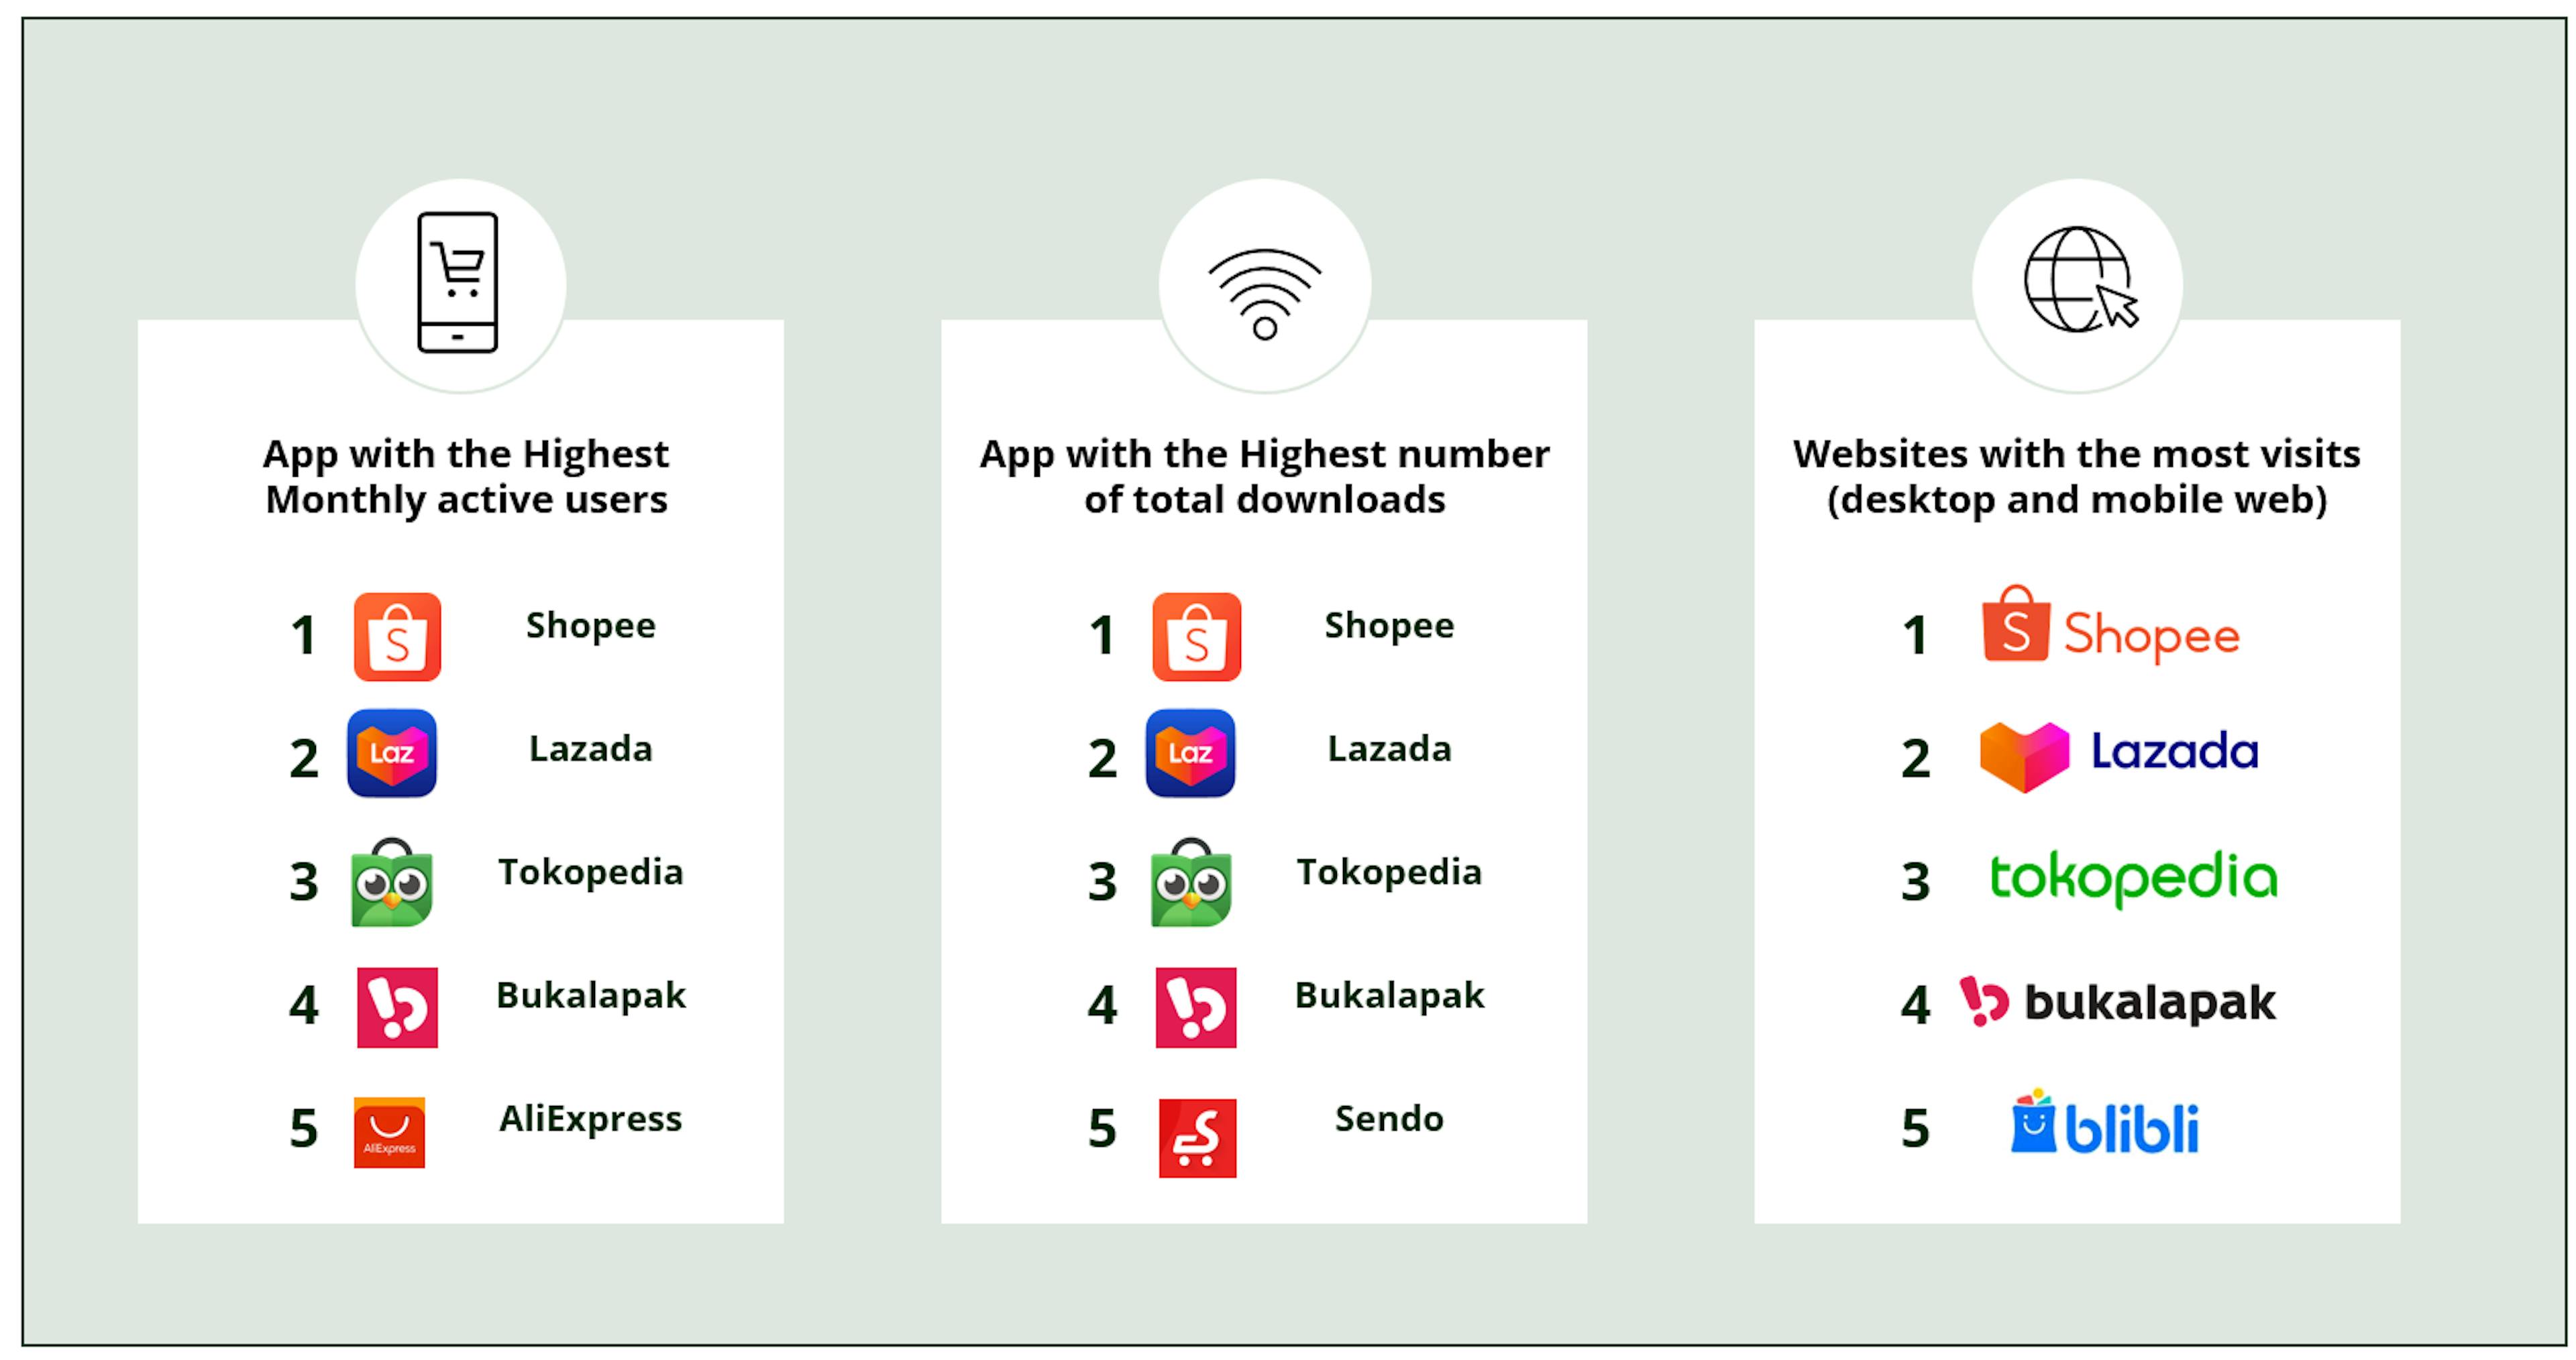Viewport: 2576px width, 1360px height.
Task: Select the "Highest Monthly active users" heading
Action: tap(466, 476)
